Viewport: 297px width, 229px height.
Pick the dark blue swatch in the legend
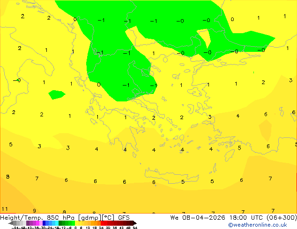click(x=44, y=223)
